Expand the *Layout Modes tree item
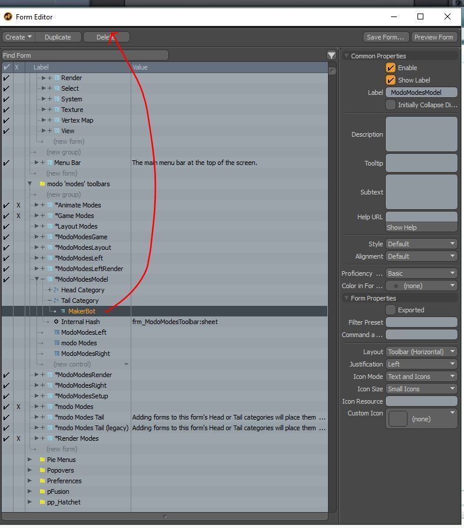 pyautogui.click(x=37, y=226)
